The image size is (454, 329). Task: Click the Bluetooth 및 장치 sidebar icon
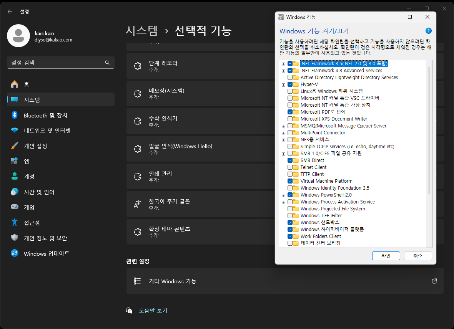15,115
